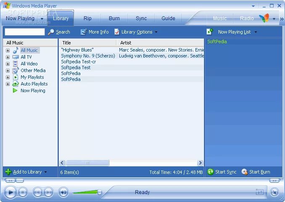Click the Now Playing green triangle icon

pyautogui.click(x=15, y=91)
